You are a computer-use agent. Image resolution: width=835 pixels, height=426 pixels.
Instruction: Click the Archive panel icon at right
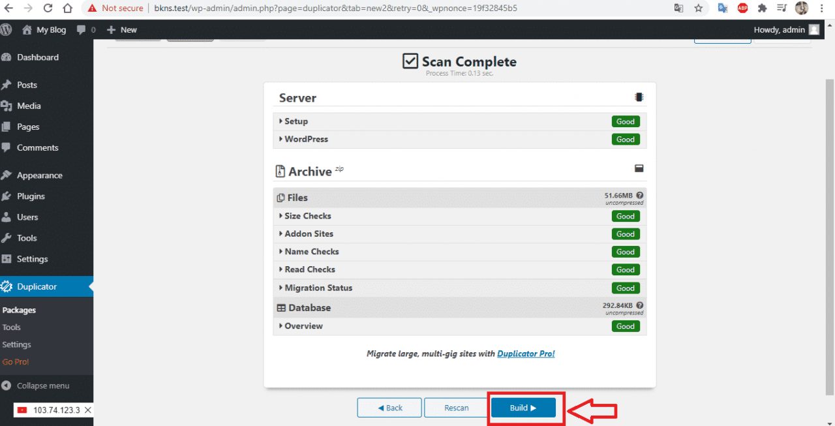(639, 168)
